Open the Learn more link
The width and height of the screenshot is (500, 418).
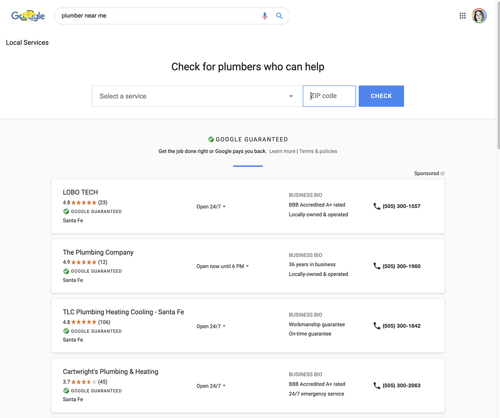(x=282, y=151)
